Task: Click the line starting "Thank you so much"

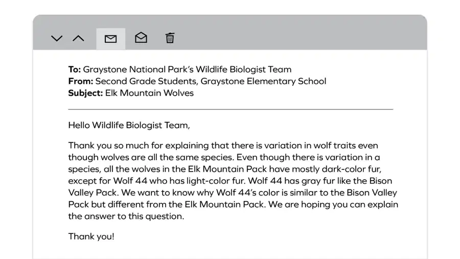Action: pyautogui.click(x=223, y=146)
